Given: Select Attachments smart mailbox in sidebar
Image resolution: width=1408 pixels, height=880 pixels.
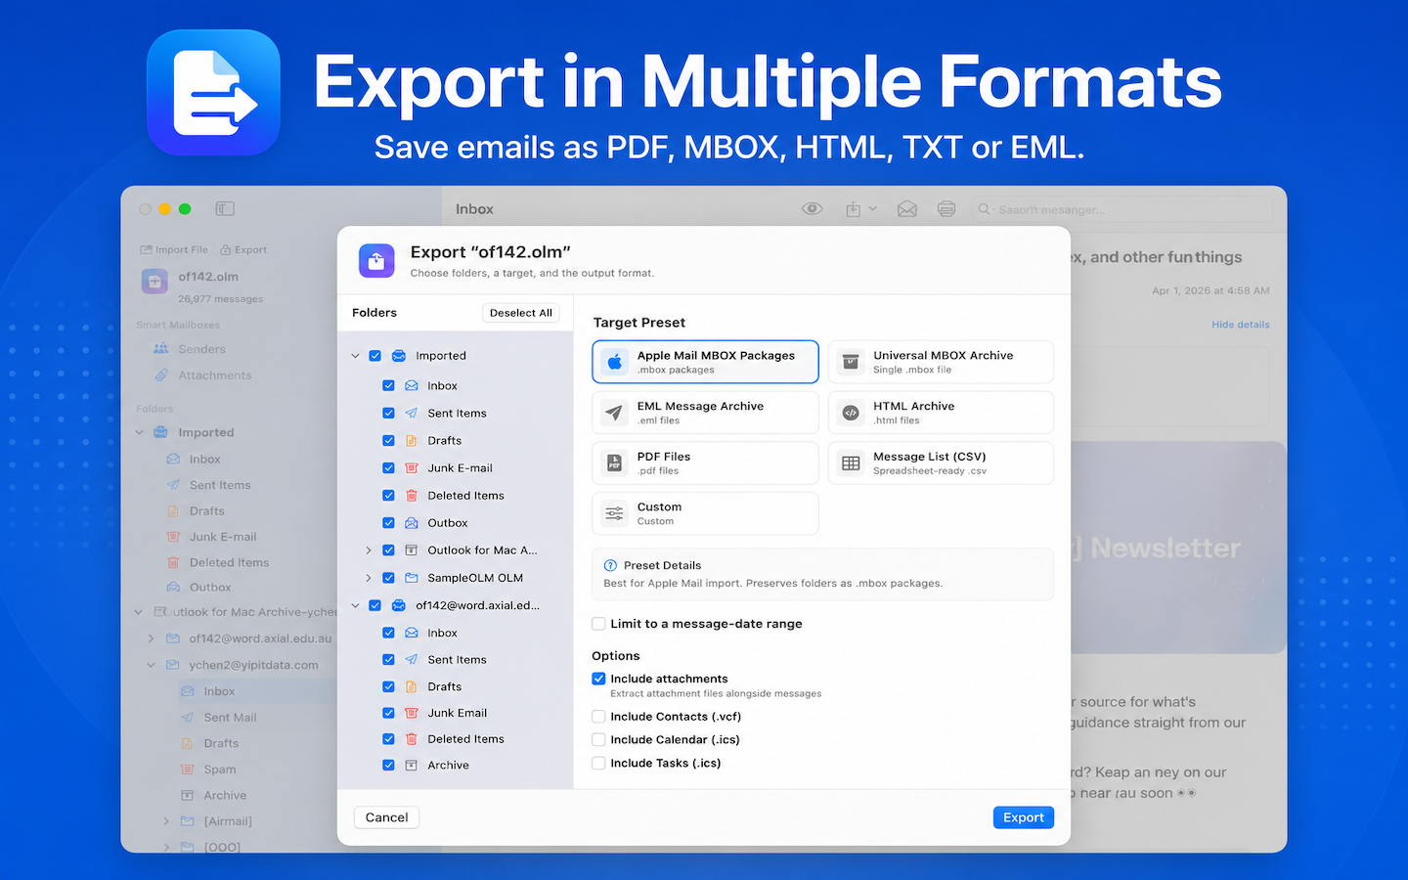Looking at the screenshot, I should 214,375.
